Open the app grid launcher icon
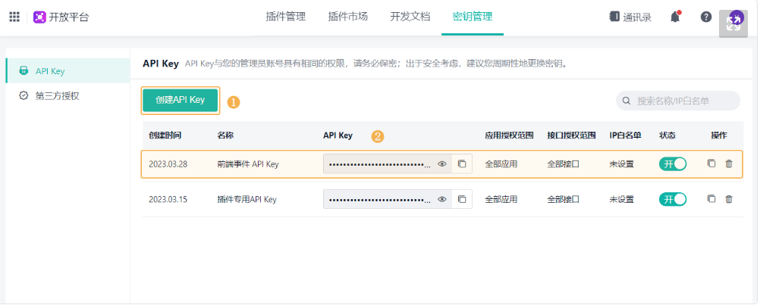 [x=14, y=17]
